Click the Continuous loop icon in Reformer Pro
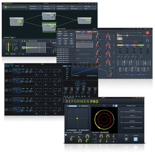155x155 pixels. 136,139
